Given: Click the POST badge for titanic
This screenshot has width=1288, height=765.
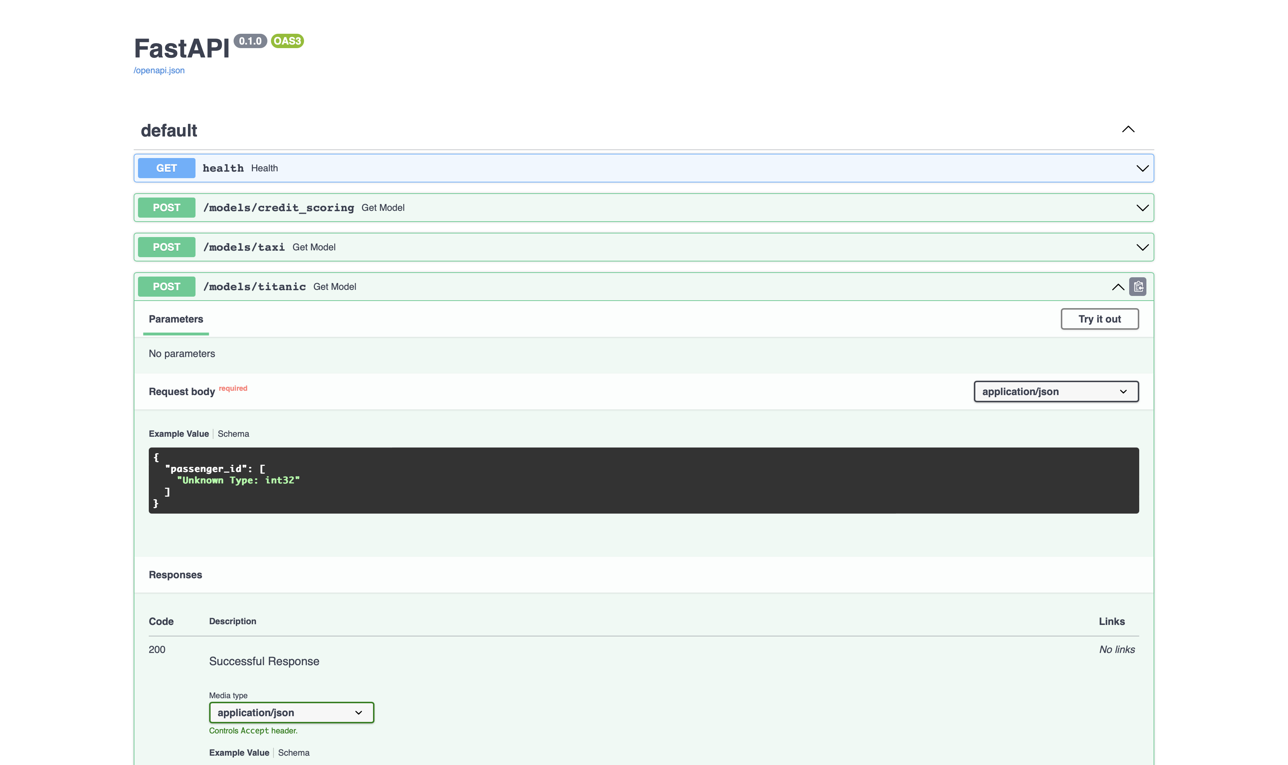Looking at the screenshot, I should [166, 287].
